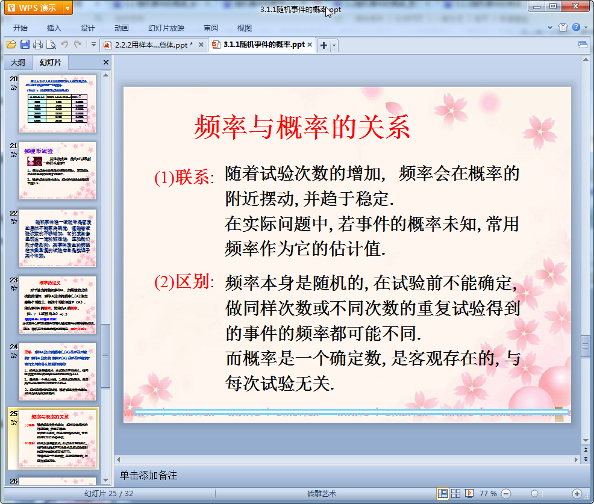Open the 动画 ribbon tab
Screen dimensions: 594x504
click(x=122, y=28)
